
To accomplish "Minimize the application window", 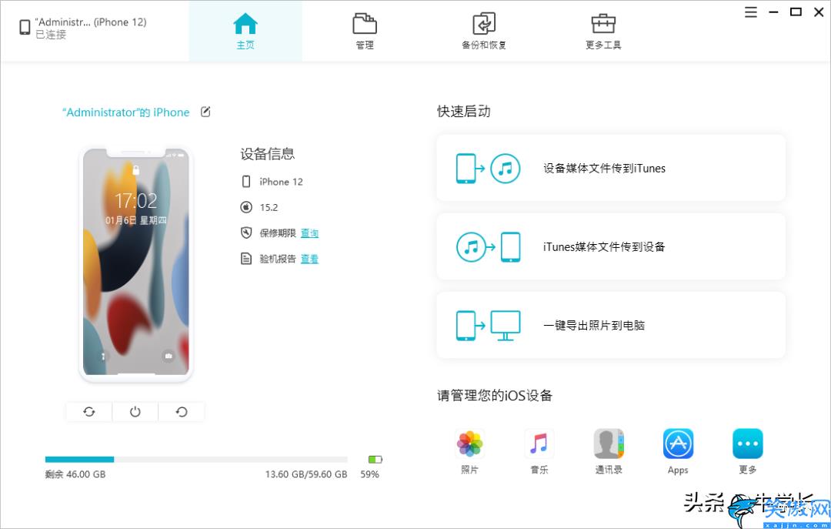I will (774, 12).
